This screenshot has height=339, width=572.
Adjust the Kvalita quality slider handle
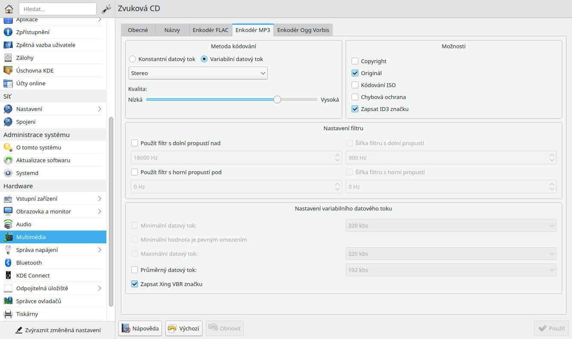(x=277, y=99)
